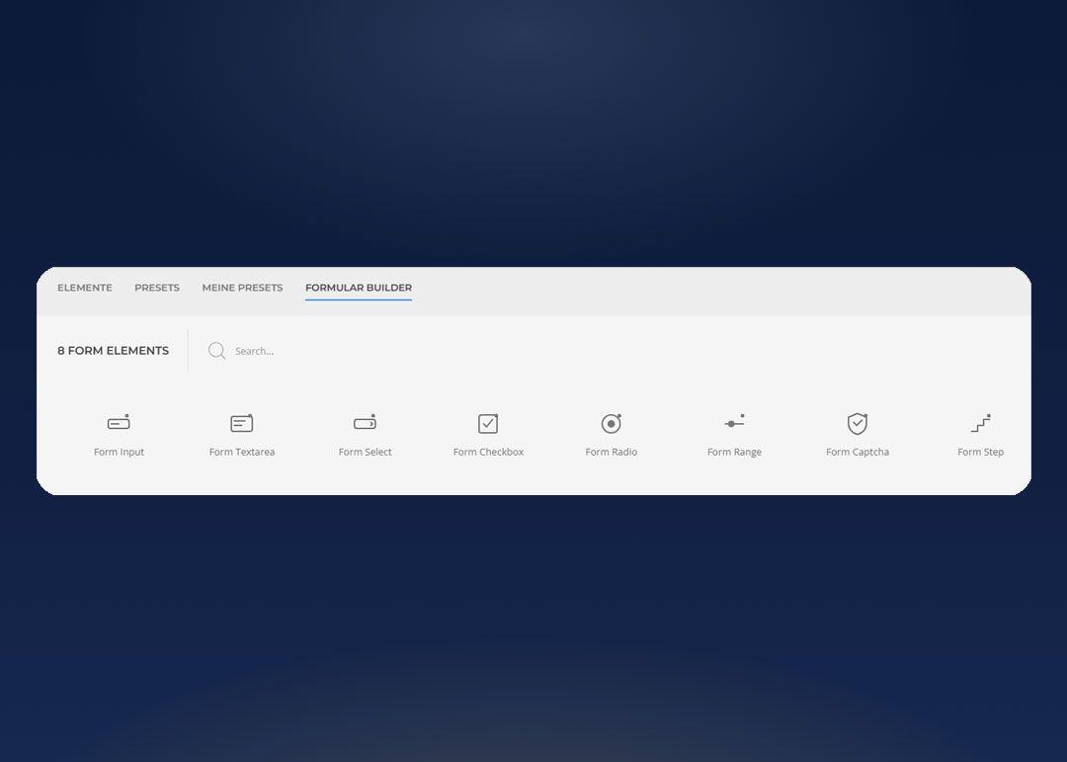Image resolution: width=1067 pixels, height=762 pixels.
Task: Focus the Search... input field
Action: click(255, 351)
